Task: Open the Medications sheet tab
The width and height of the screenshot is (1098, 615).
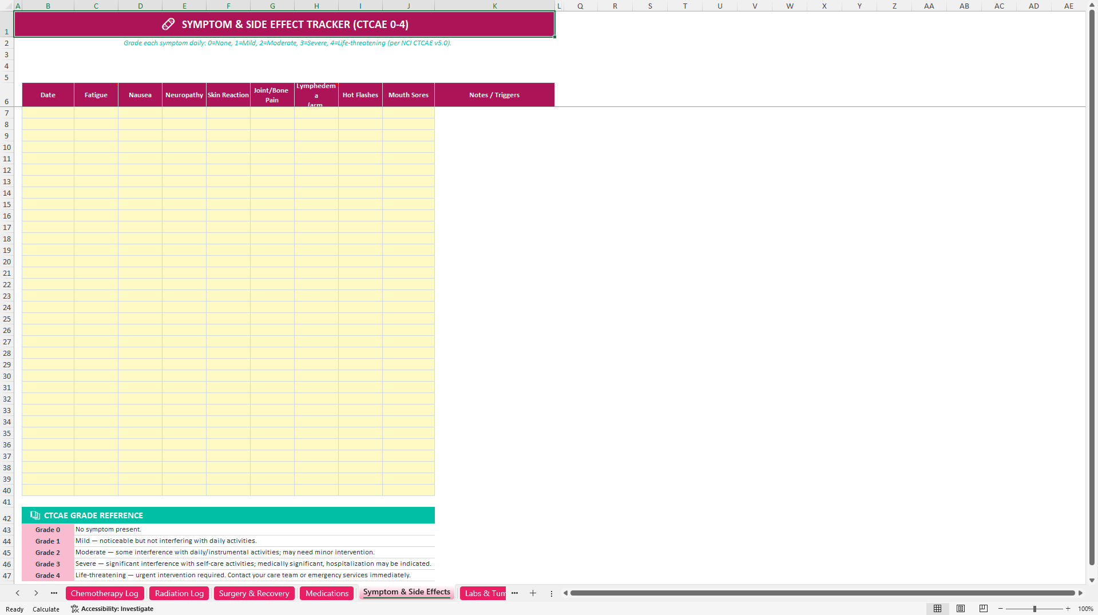Action: (x=327, y=593)
